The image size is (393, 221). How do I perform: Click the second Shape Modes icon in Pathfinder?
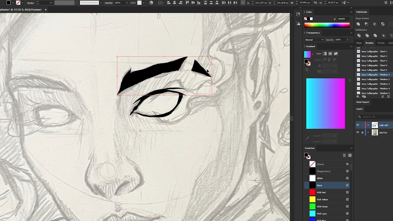click(x=366, y=24)
